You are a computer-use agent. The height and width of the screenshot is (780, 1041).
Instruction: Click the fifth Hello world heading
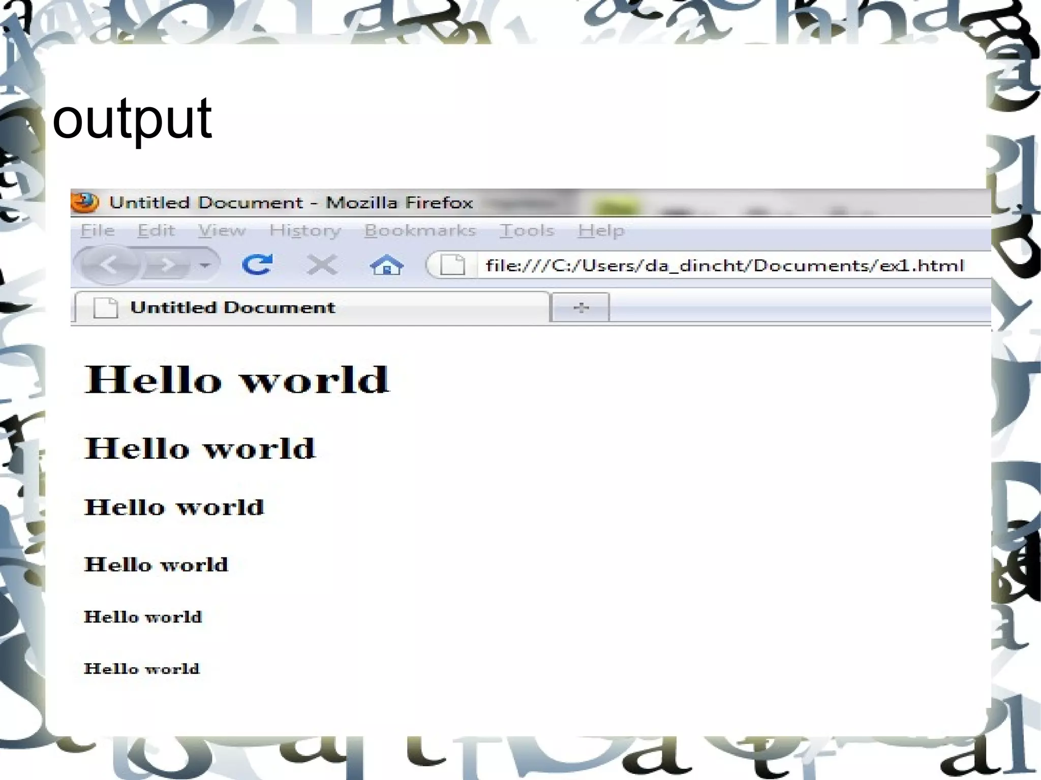pyautogui.click(x=143, y=616)
